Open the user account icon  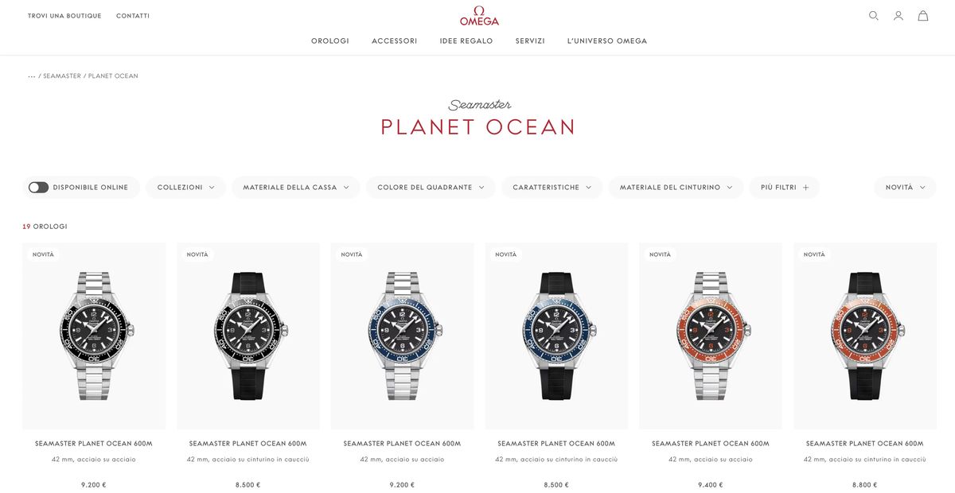click(898, 16)
